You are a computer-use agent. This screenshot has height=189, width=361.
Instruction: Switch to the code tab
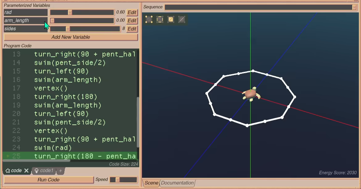[17, 170]
